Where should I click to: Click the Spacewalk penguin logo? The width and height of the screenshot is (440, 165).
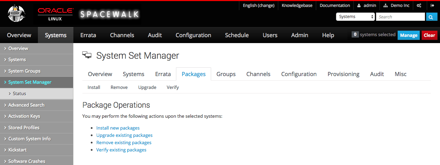[x=17, y=14]
